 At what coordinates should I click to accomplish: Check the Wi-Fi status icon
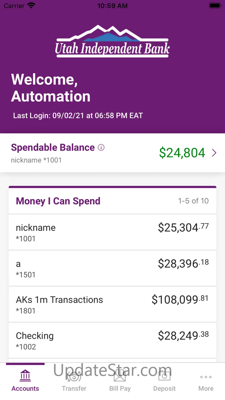click(x=31, y=5)
